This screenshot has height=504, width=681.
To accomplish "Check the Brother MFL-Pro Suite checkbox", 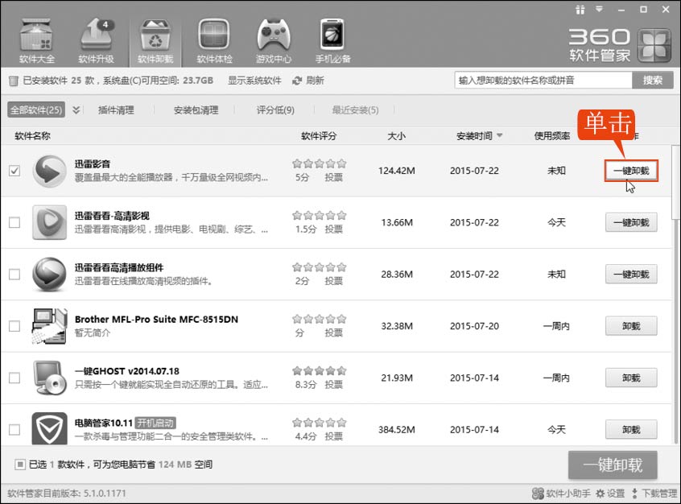I will (x=14, y=326).
